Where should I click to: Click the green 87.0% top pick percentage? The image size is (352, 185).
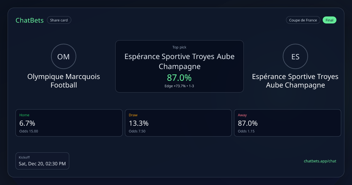(179, 78)
